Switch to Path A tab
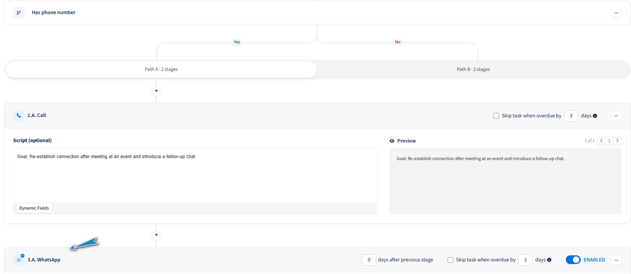631x274 pixels. 161,69
